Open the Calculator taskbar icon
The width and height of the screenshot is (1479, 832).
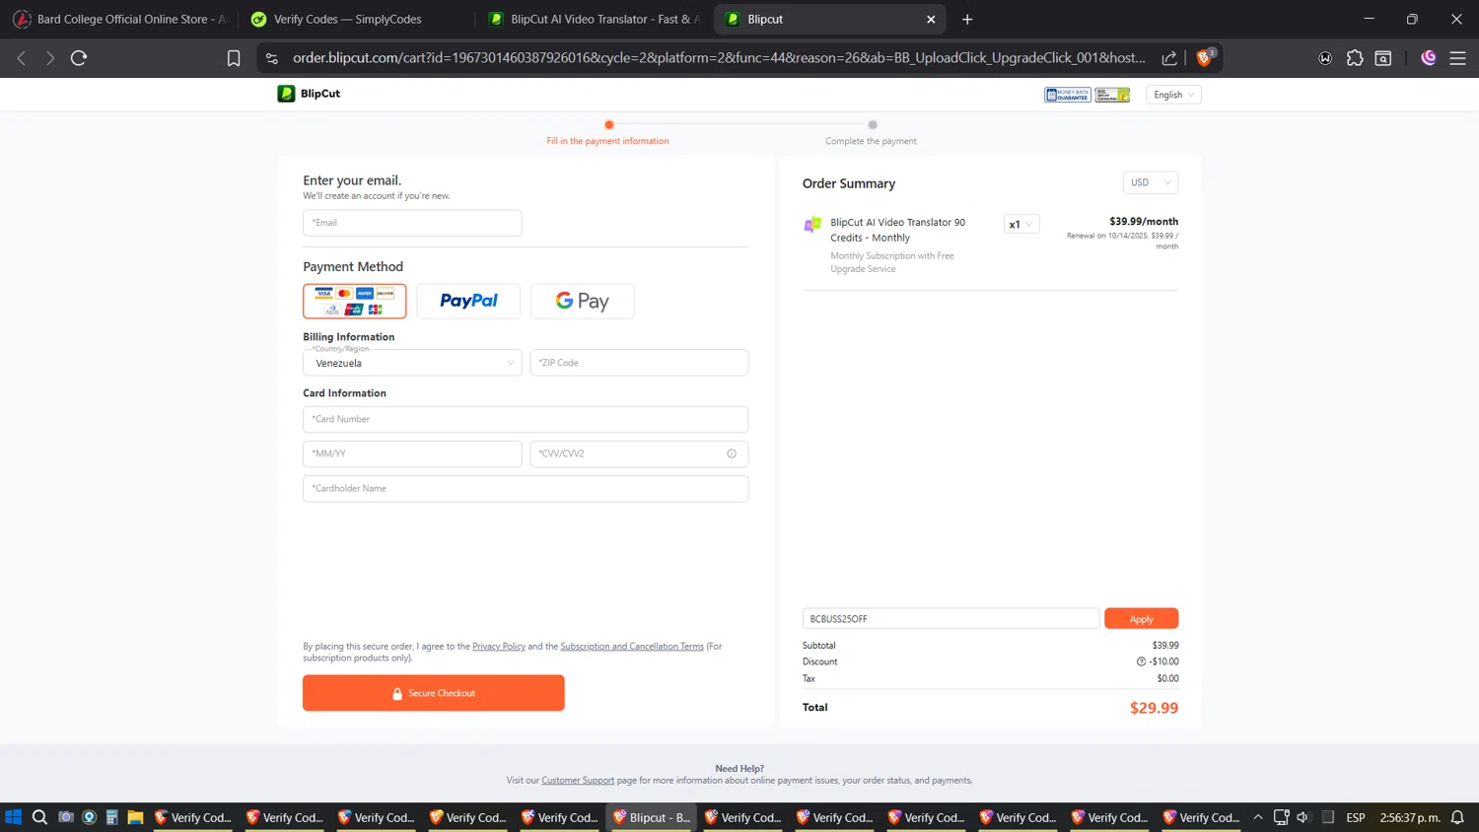(112, 817)
